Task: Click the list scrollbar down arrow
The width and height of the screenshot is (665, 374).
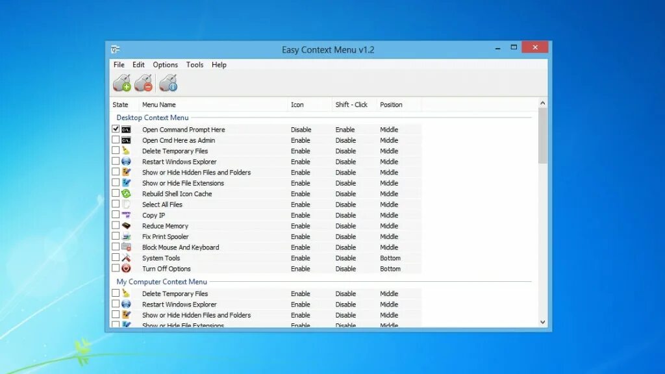Action: click(542, 322)
